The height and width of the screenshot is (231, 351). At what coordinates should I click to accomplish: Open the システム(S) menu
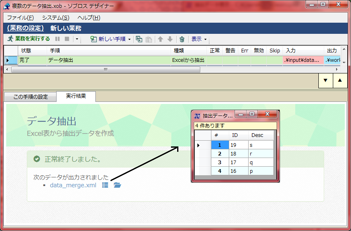(56, 18)
